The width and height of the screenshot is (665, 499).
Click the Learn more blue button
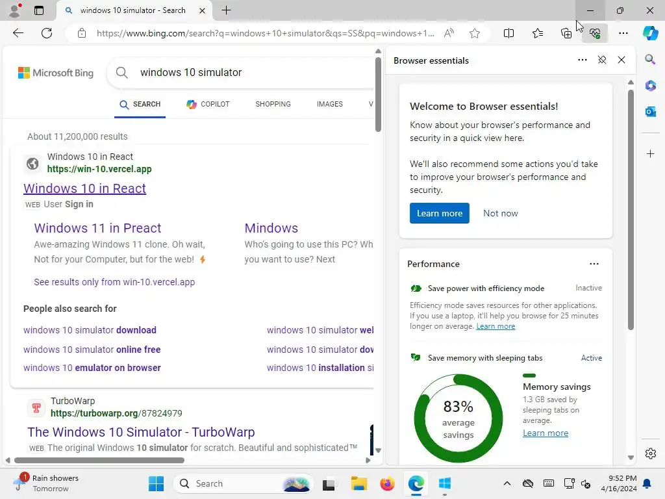point(440,213)
